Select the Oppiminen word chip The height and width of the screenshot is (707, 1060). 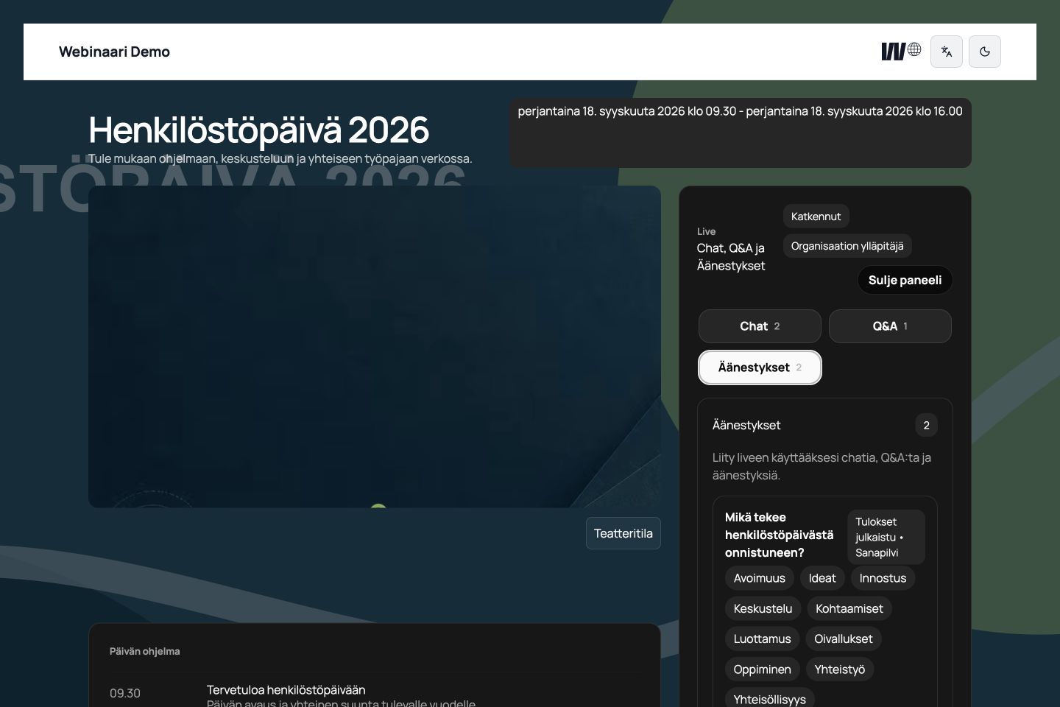click(x=762, y=669)
